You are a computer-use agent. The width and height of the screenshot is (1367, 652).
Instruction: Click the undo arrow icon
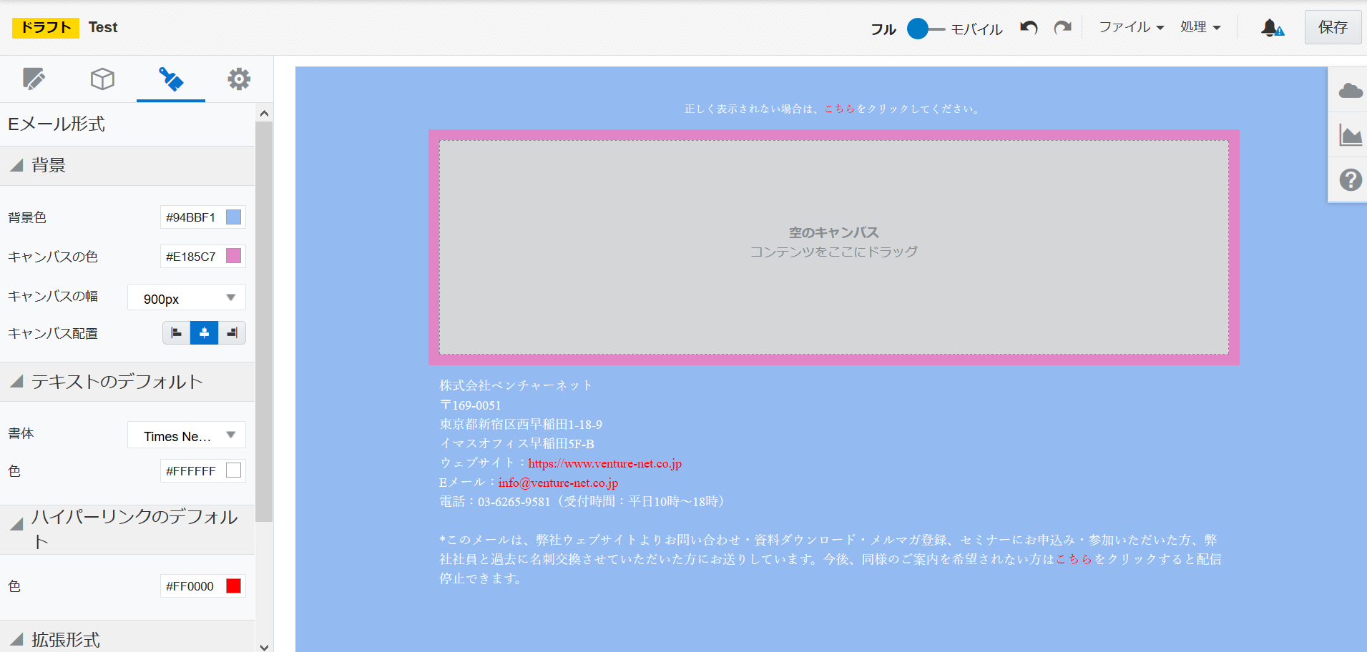click(x=1029, y=27)
